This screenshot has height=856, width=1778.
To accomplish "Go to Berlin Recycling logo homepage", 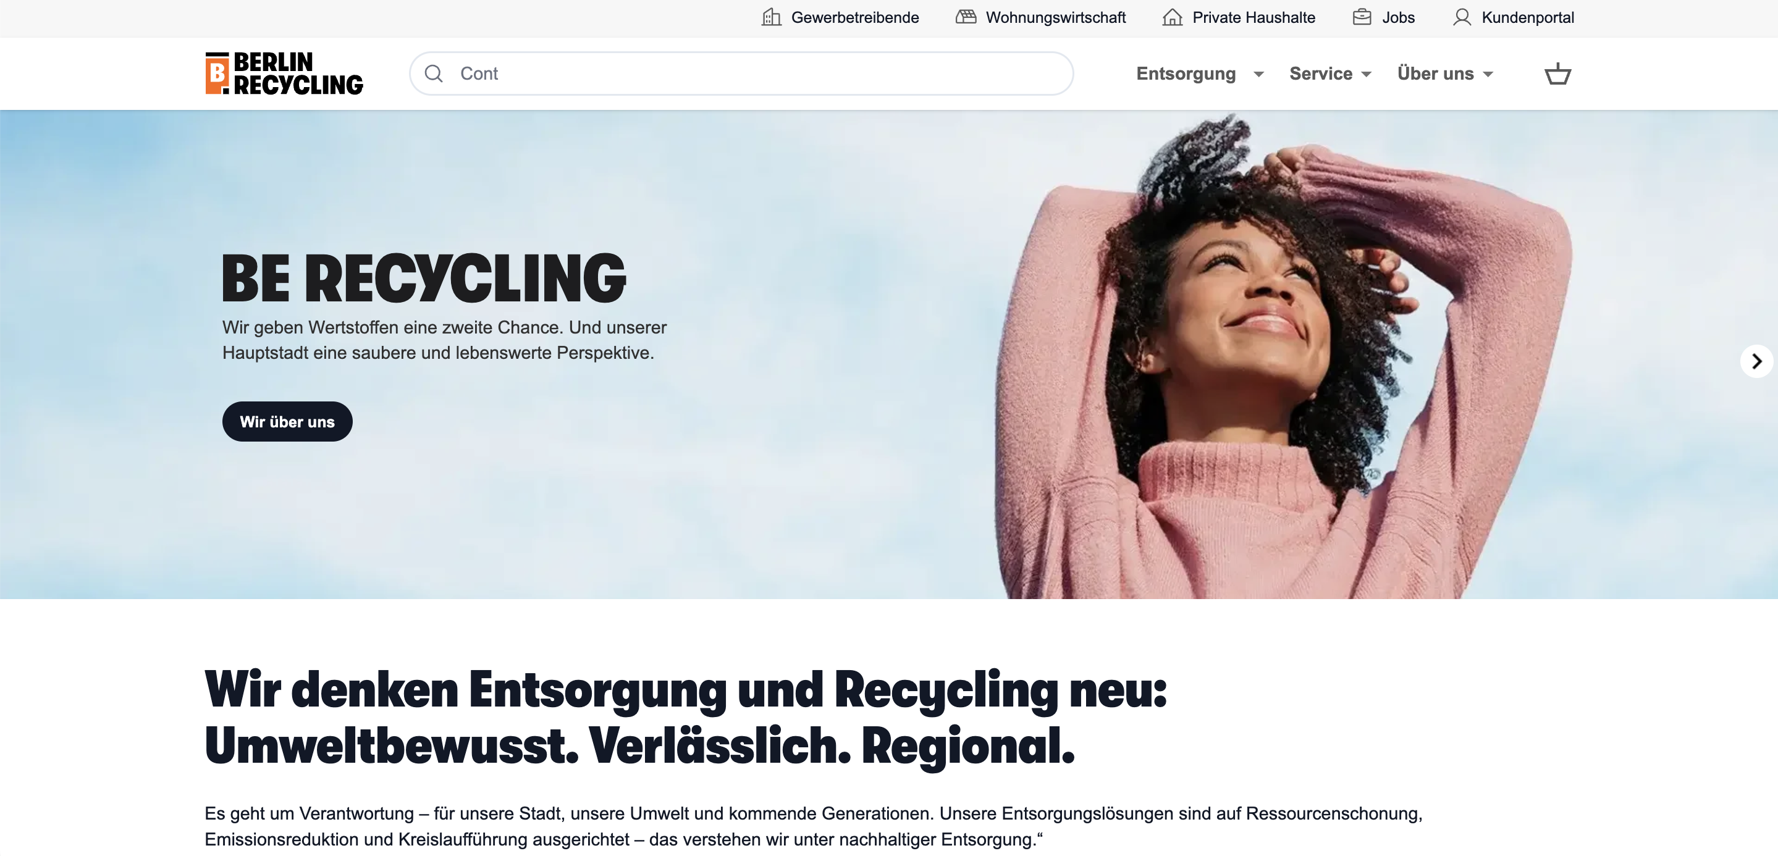I will tap(284, 73).
